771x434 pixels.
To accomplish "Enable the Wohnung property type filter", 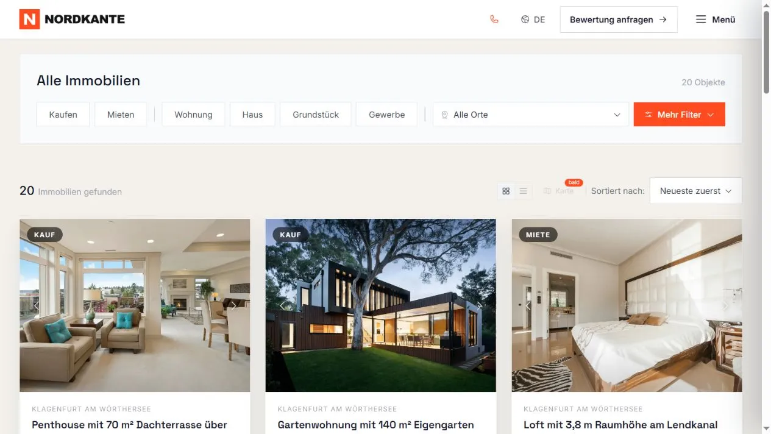I will [193, 115].
